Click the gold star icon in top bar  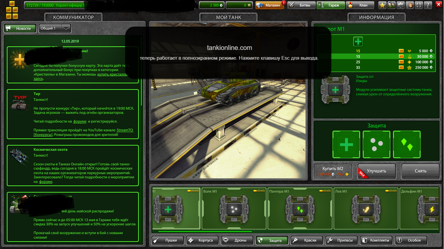(383, 5)
